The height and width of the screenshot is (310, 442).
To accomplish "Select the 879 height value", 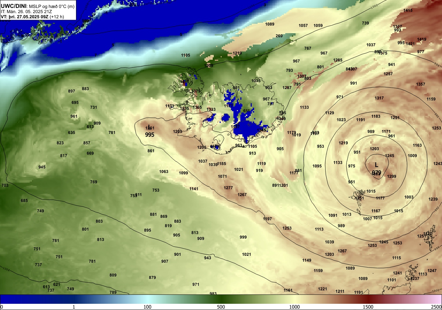I will (152, 278).
